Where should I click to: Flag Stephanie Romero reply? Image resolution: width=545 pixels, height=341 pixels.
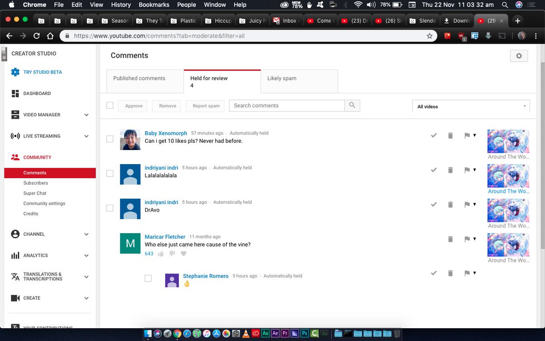point(467,273)
